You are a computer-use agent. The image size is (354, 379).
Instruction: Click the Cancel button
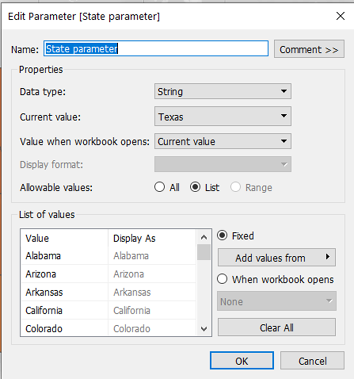pos(312,361)
